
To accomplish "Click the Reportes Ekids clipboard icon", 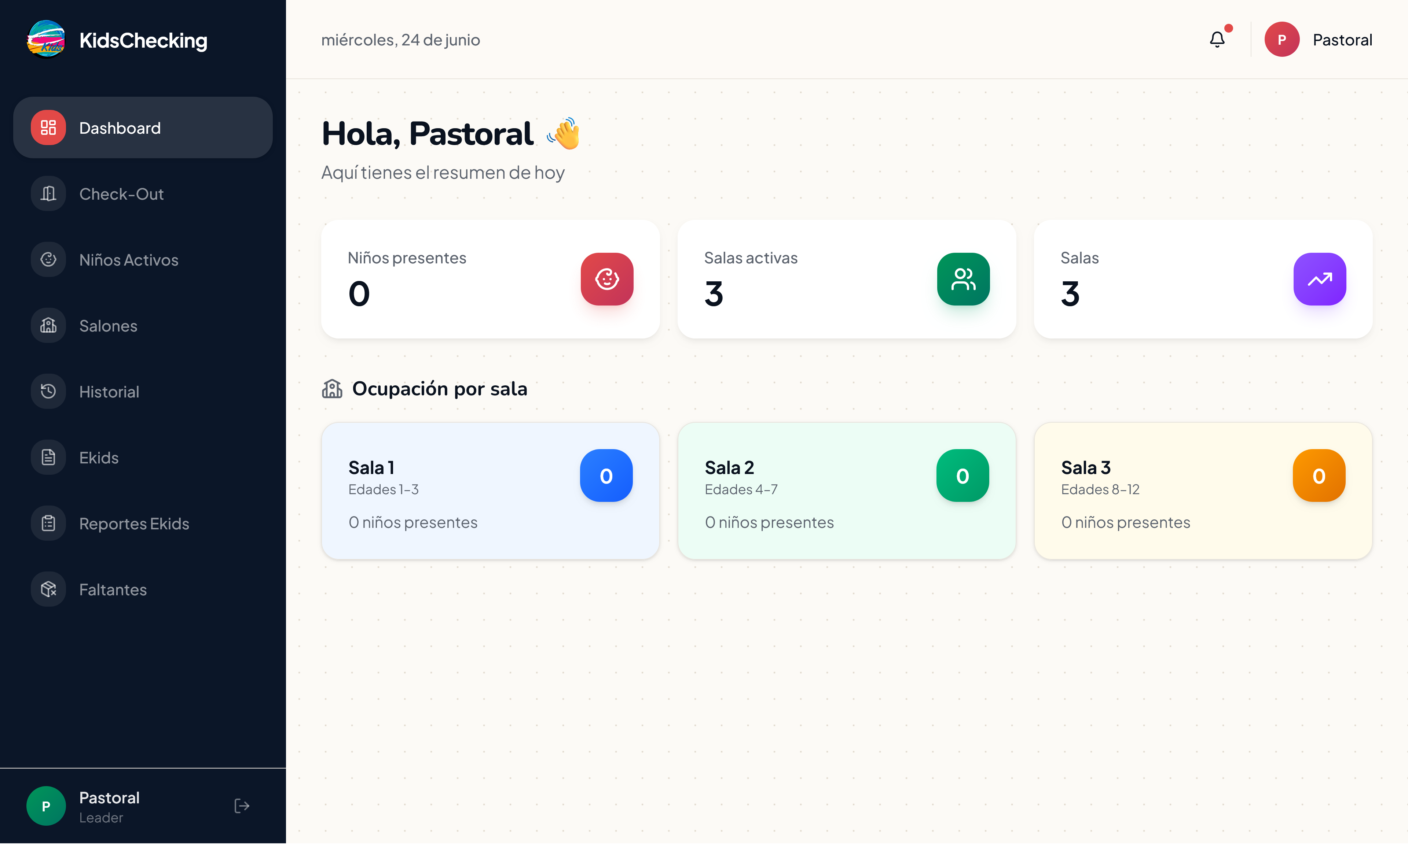I will click(x=48, y=523).
